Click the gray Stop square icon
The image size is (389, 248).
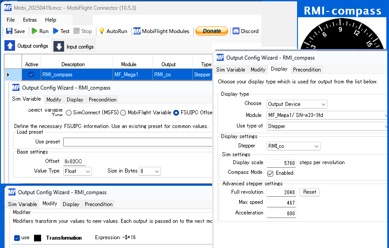76,31
